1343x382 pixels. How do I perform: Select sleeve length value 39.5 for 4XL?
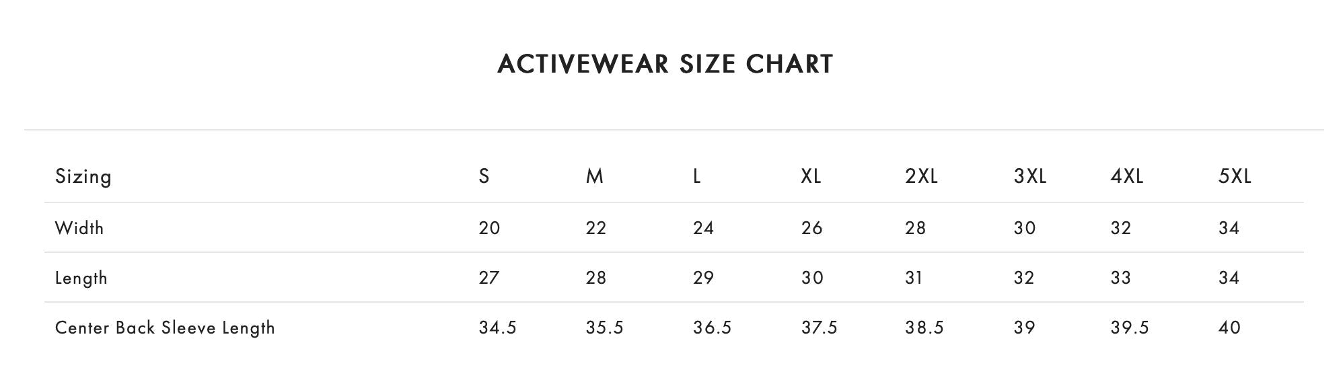coord(1130,328)
